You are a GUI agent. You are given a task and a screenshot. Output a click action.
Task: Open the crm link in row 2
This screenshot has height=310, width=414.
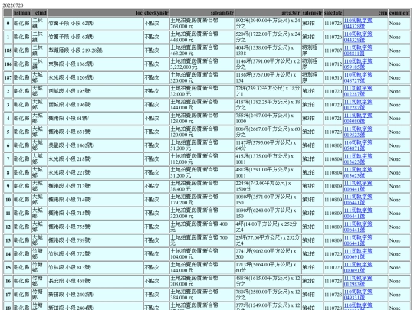tap(358, 91)
